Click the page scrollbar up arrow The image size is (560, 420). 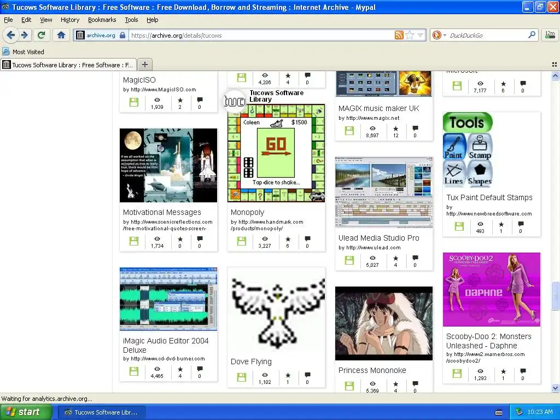tap(555, 75)
